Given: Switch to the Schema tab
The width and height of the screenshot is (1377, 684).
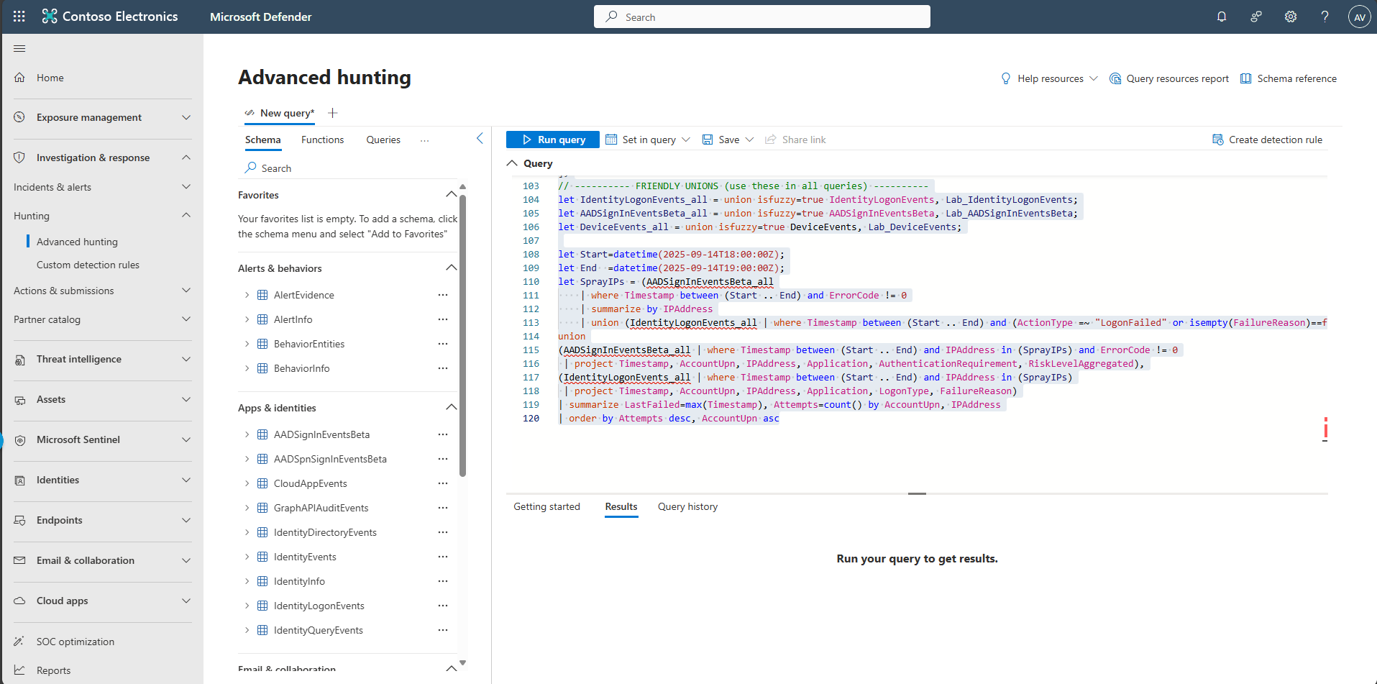Looking at the screenshot, I should pos(263,140).
